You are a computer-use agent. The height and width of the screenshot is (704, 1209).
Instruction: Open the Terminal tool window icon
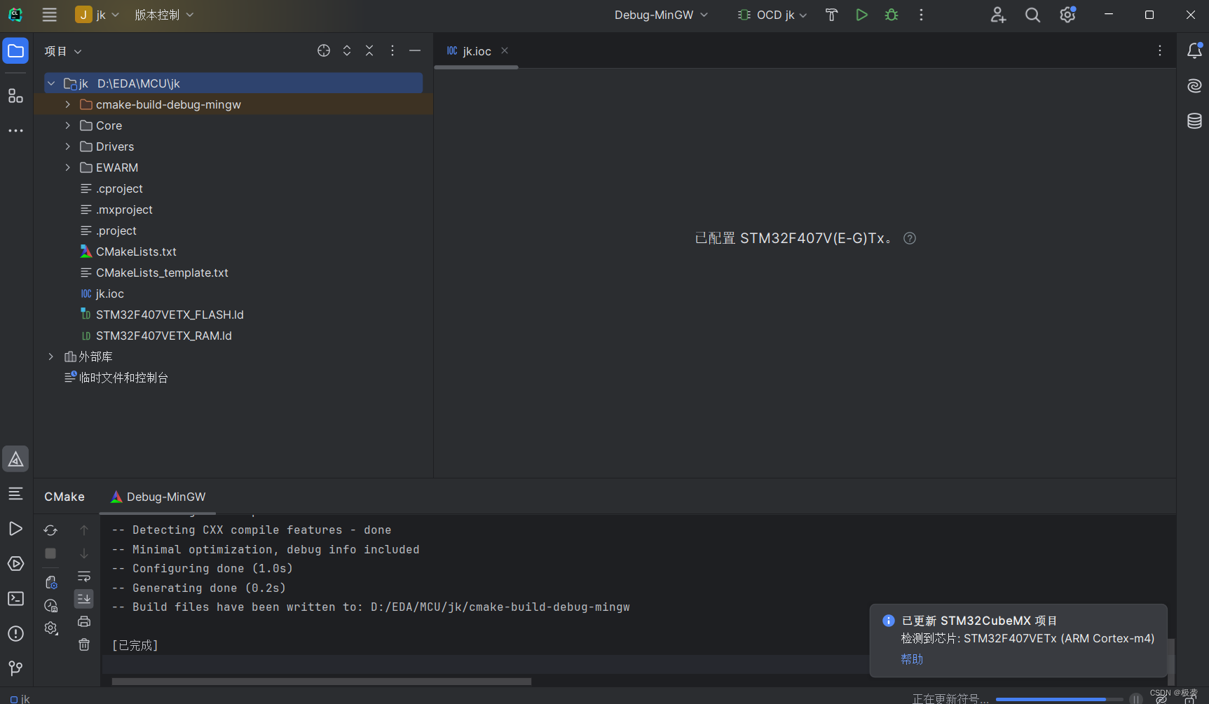[x=15, y=599]
